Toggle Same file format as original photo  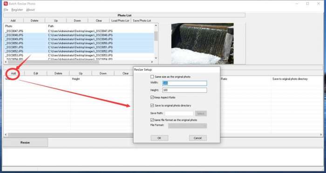click(x=152, y=120)
